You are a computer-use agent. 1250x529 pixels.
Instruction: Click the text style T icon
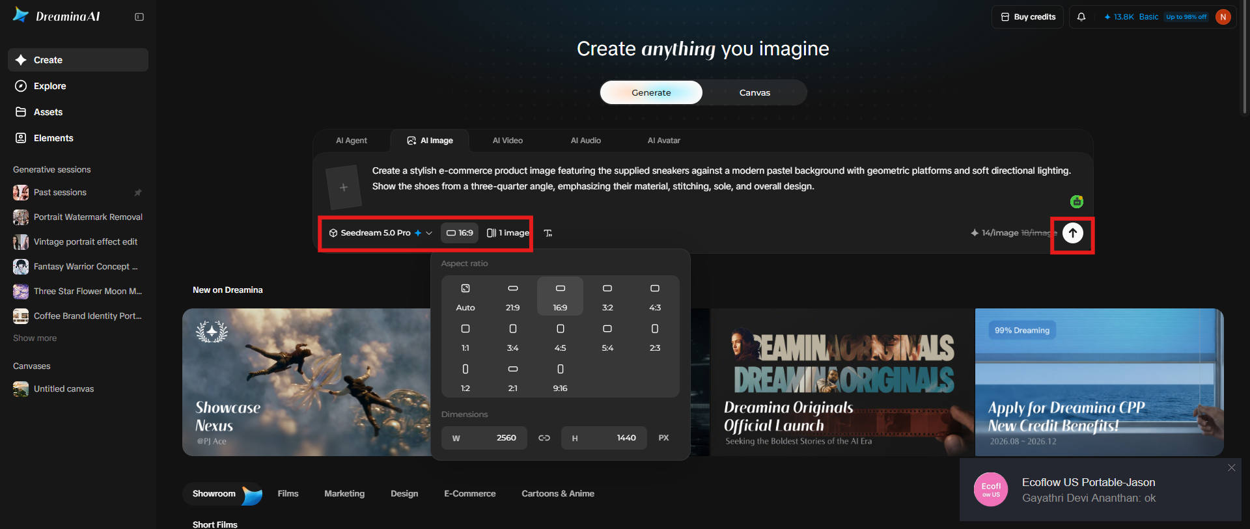[x=548, y=233]
